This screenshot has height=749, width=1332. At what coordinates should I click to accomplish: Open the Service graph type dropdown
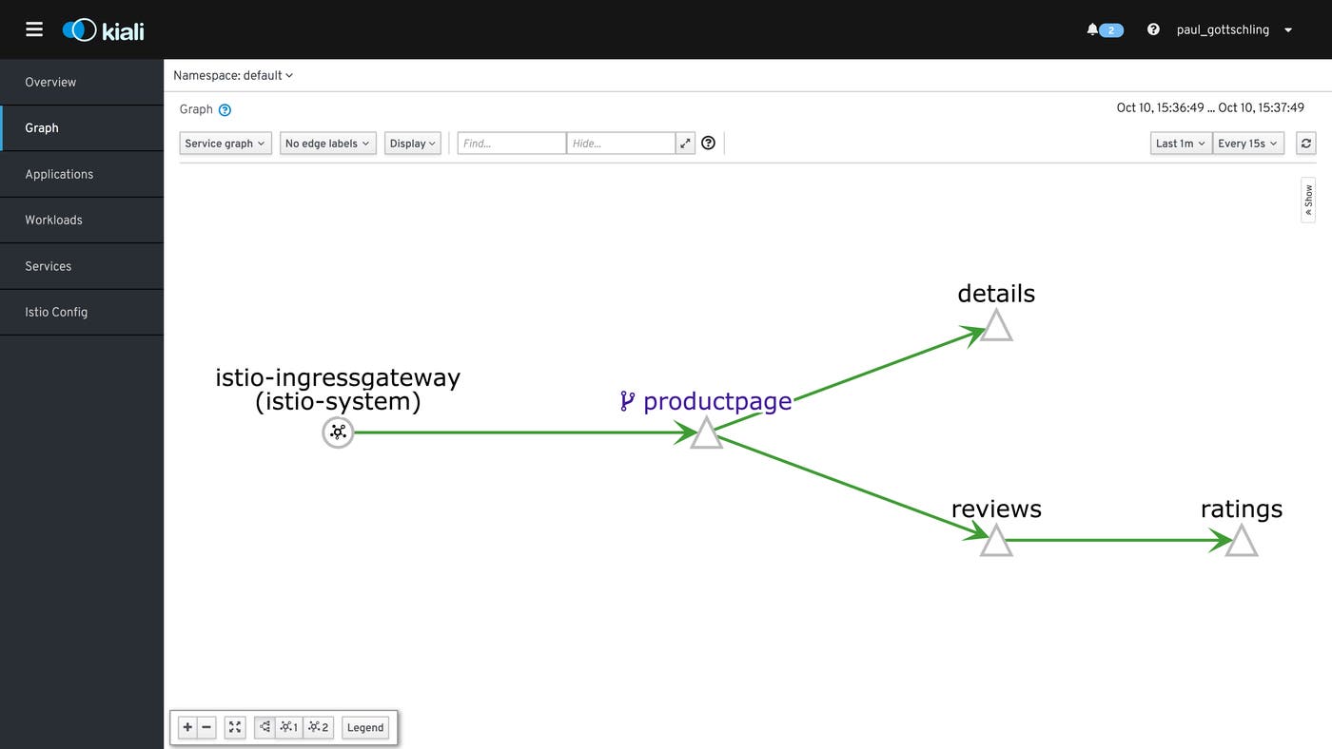[x=225, y=144]
